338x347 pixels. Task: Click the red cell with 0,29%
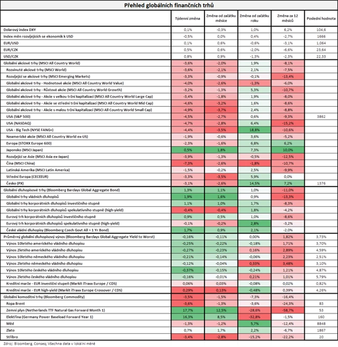click(x=187, y=290)
